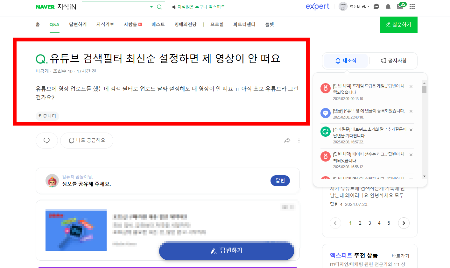
Task: Click the blurred blue ad thumbnail
Action: tap(76, 230)
